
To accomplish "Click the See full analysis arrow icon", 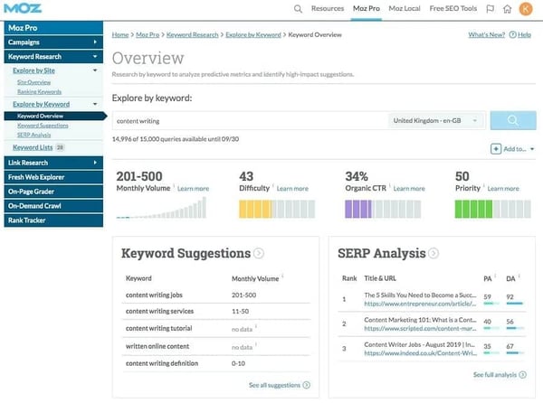I will 523,375.
